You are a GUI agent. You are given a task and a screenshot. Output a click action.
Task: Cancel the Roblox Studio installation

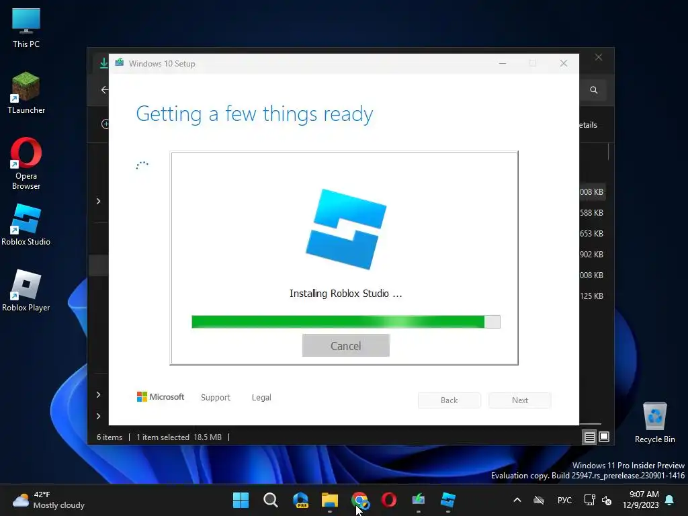click(346, 345)
